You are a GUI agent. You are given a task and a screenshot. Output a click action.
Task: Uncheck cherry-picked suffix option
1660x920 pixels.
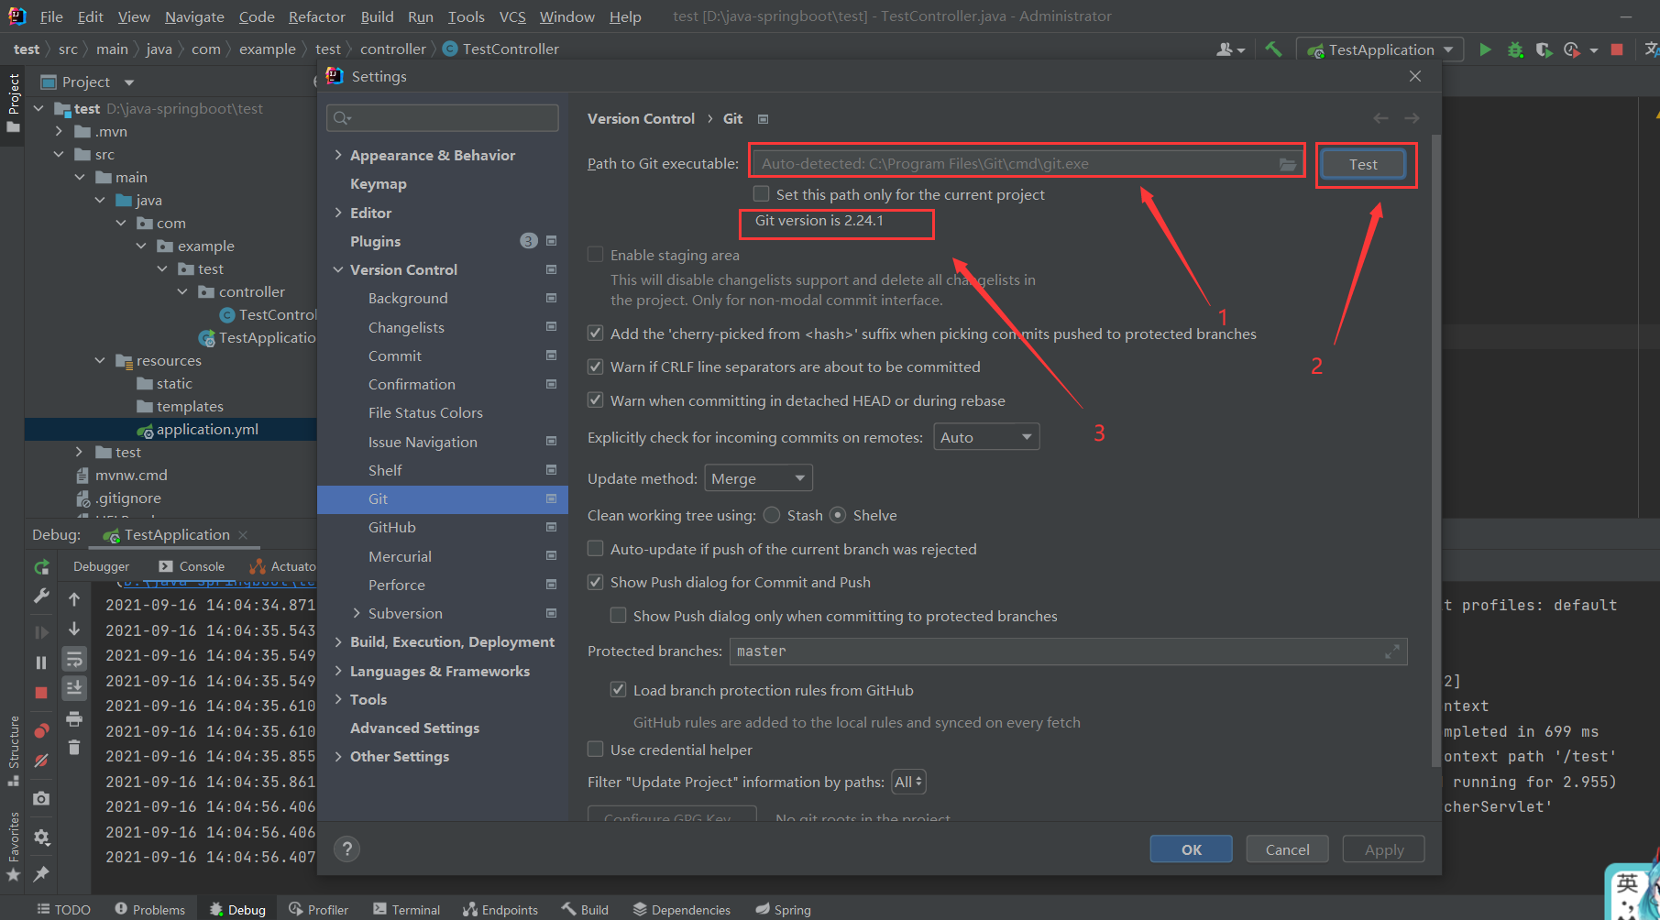[596, 334]
